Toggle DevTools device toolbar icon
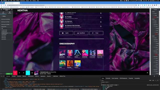The image size is (160, 90). pos(3,76)
